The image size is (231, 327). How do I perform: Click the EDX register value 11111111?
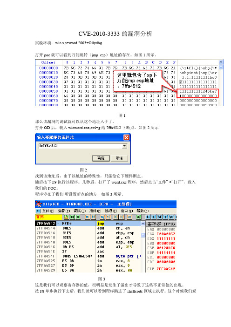tap(166, 238)
